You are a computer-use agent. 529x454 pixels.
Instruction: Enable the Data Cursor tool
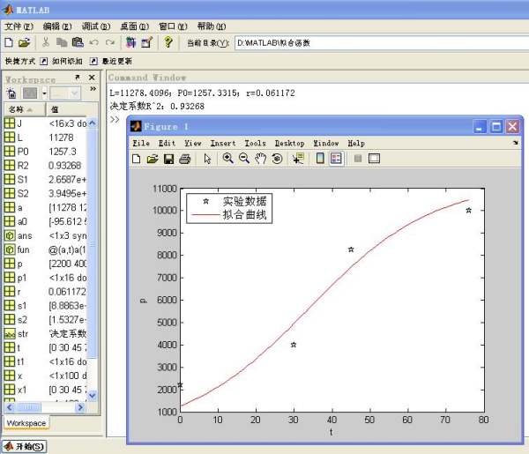pyautogui.click(x=298, y=159)
